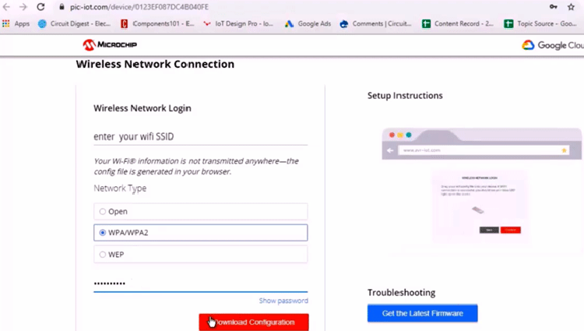This screenshot has height=331, width=584.
Task: Open the Apps grid shortcut
Action: click(16, 24)
